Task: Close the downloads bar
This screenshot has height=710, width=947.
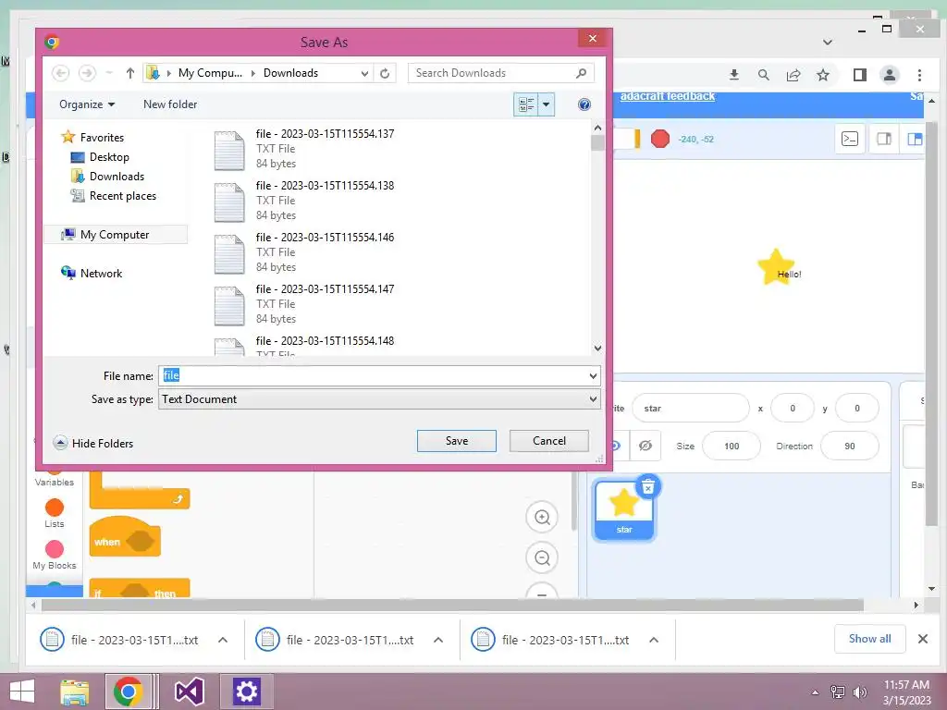Action: tap(922, 639)
